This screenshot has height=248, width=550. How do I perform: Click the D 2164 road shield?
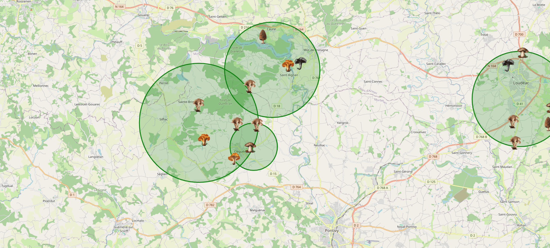click(x=246, y=27)
